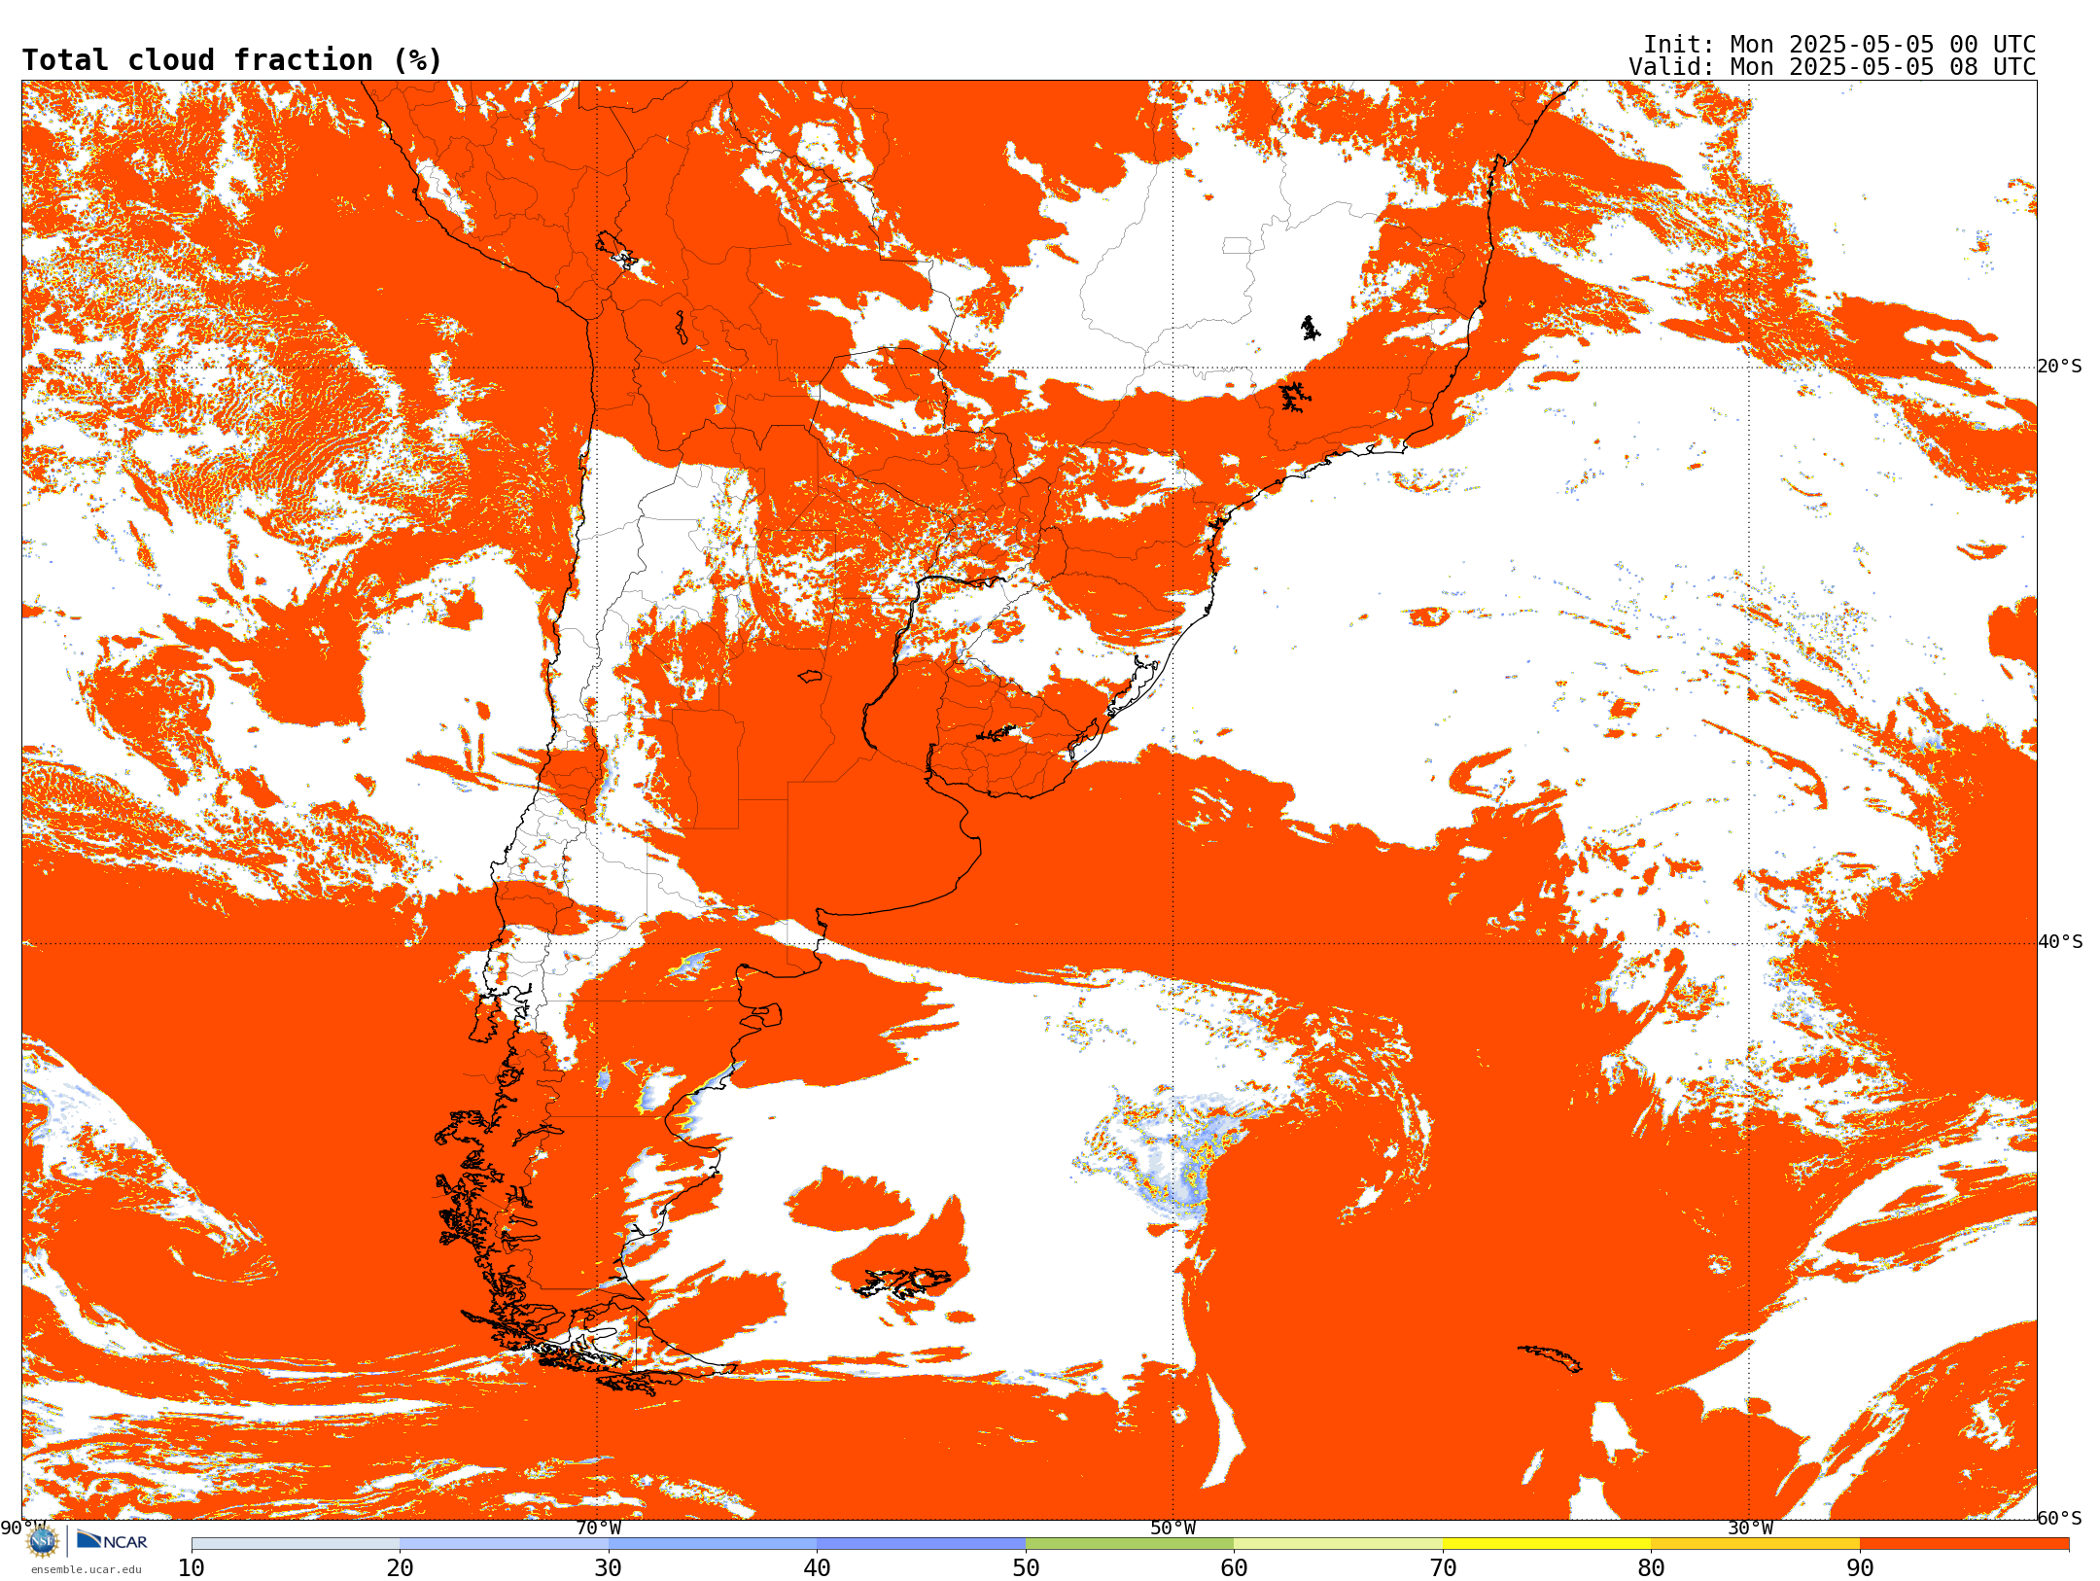This screenshot has height=1581, width=2100.
Task: Click the NSF logo icon
Action: [43, 1541]
